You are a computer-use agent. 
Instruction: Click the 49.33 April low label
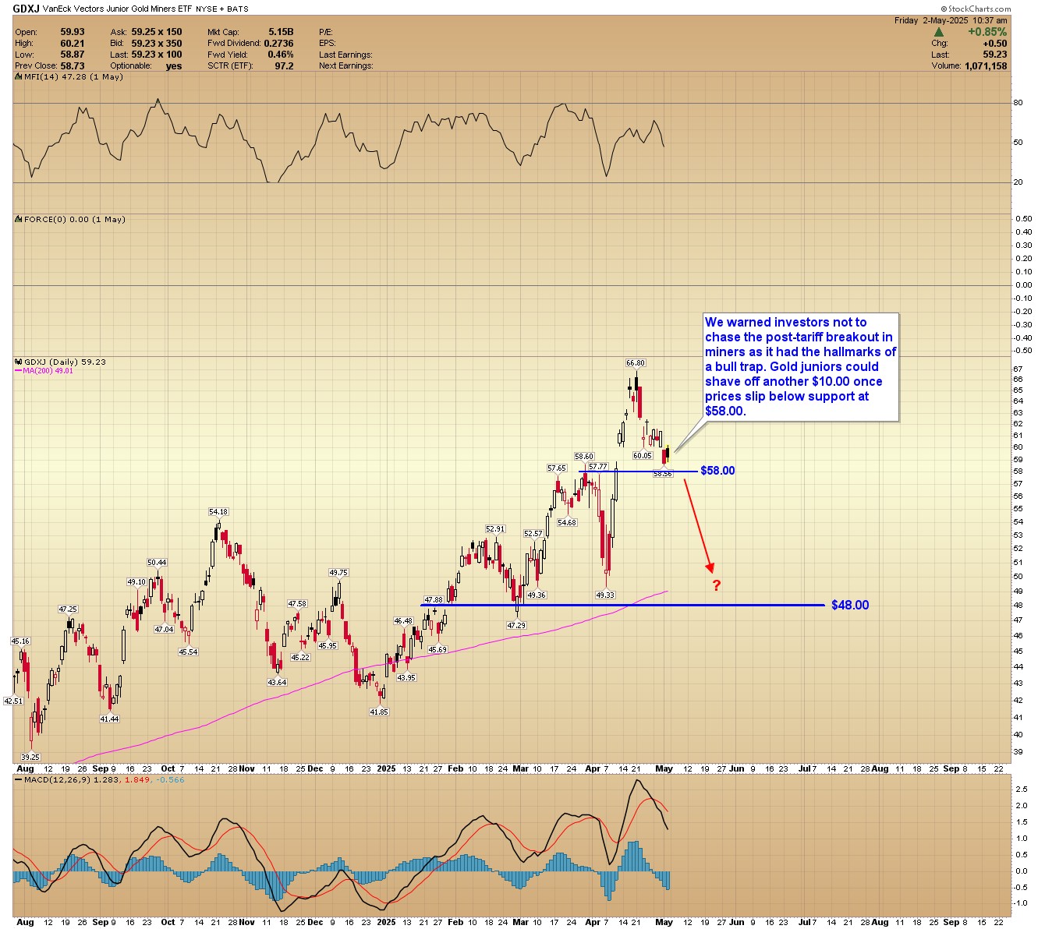(605, 595)
